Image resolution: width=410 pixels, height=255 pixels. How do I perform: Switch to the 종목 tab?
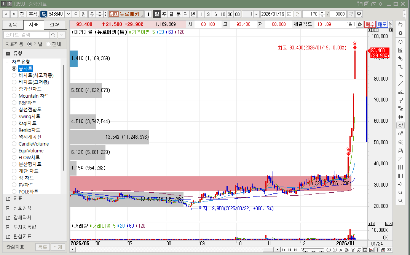click(x=13, y=25)
